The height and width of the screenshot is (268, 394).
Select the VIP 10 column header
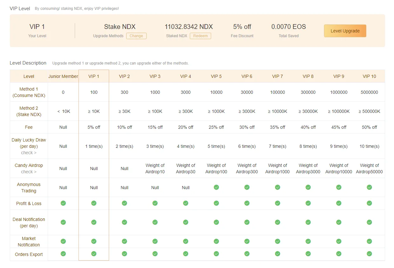click(x=369, y=76)
